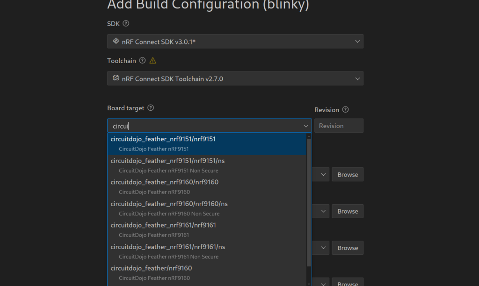Click 'CircuitDojo Feather nRF9151' description text

tap(154, 149)
